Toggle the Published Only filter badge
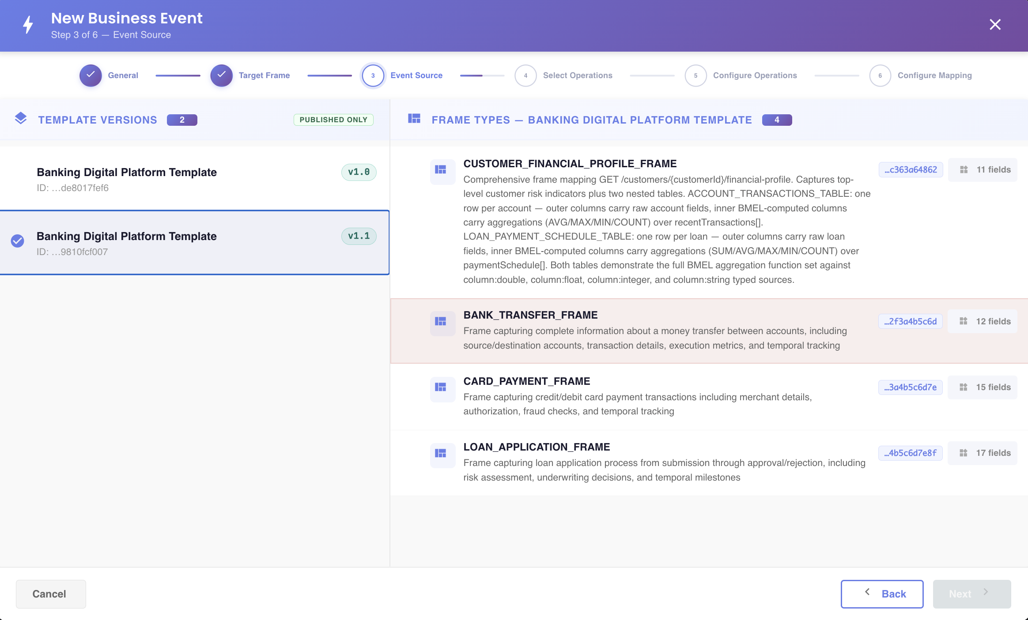This screenshot has width=1028, height=620. 333,120
